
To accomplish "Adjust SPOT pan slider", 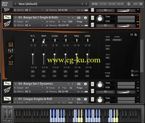I will (44, 40).
